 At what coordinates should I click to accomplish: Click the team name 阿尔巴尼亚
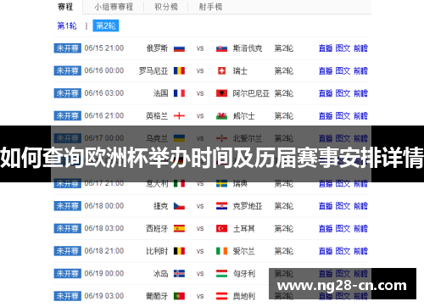(251, 93)
